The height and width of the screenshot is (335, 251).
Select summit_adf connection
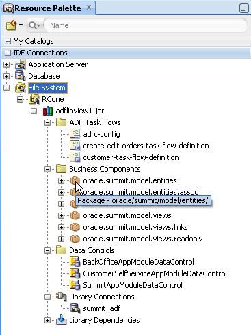point(102,308)
